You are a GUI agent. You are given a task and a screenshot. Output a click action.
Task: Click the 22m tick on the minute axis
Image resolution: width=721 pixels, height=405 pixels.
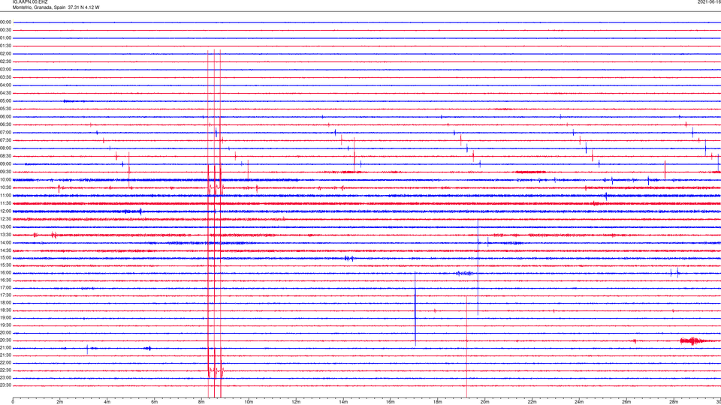[x=532, y=402]
